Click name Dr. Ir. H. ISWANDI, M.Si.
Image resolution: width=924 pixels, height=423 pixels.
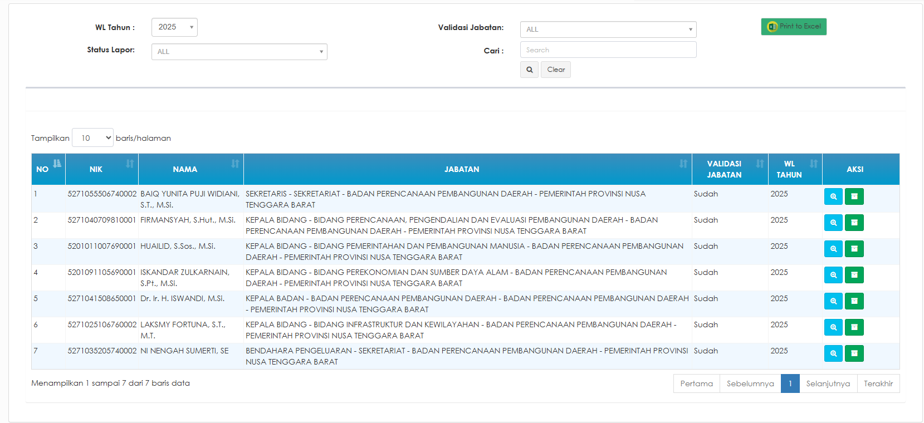(x=183, y=298)
